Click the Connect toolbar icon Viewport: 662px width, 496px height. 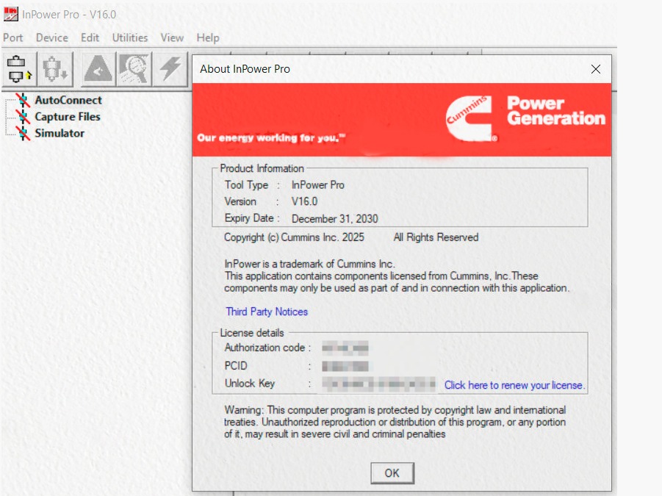pos(18,70)
